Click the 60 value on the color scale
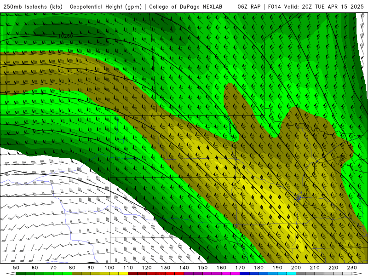The image size is (368, 276). pyautogui.click(x=34, y=268)
